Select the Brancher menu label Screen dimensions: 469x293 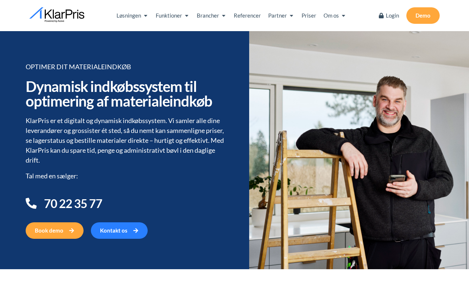pos(208,15)
